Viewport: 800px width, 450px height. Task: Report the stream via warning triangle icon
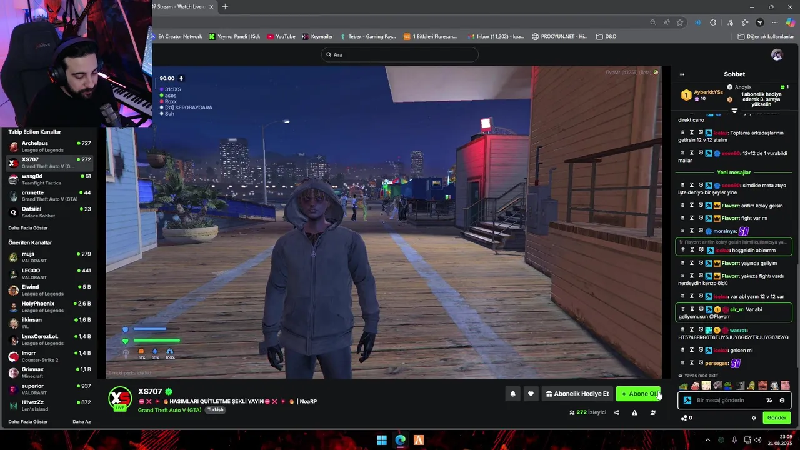[634, 412]
